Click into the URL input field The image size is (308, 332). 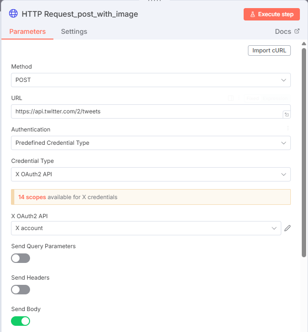click(x=143, y=111)
